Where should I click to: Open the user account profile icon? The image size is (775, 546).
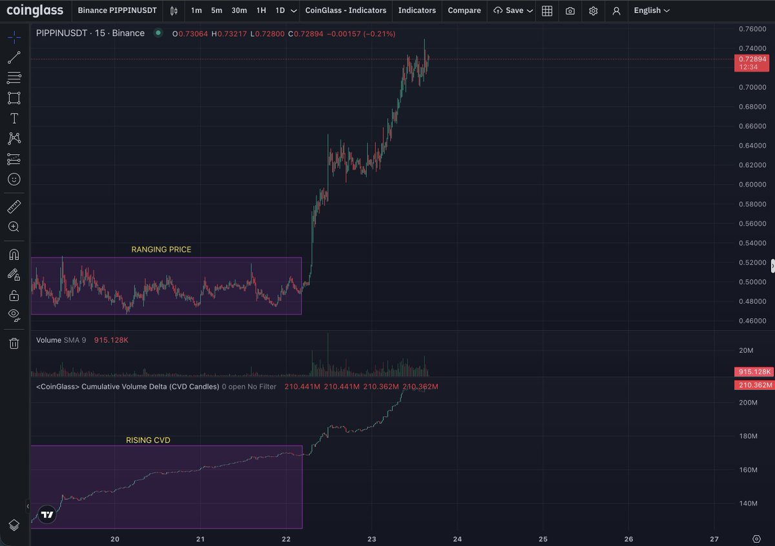tap(617, 10)
